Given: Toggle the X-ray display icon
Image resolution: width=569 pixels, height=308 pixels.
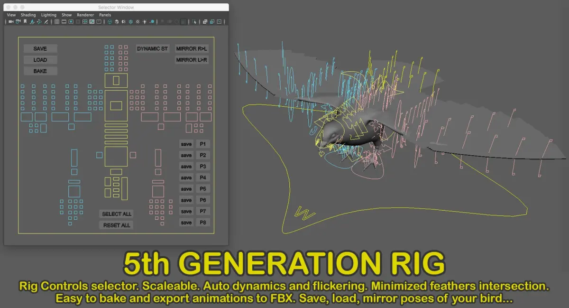Looking at the screenshot, I should 205,21.
